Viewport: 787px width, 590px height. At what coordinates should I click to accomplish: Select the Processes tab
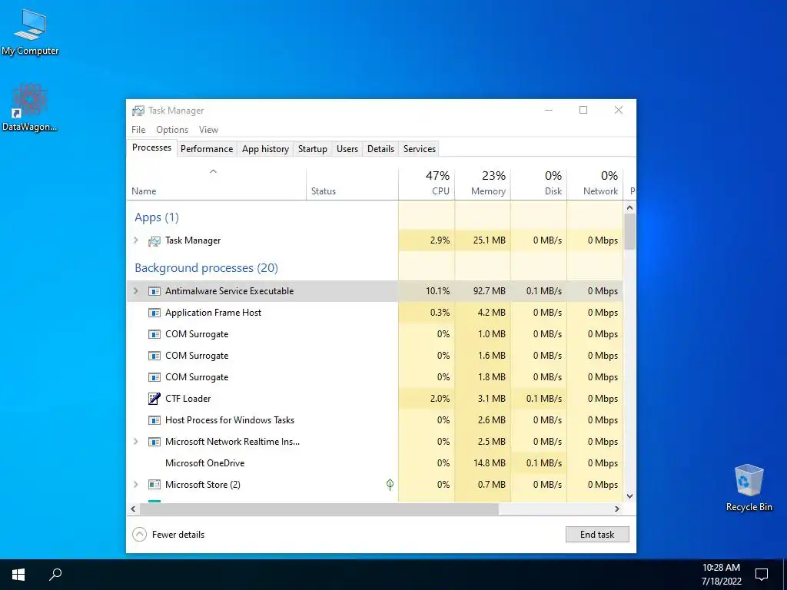151,147
